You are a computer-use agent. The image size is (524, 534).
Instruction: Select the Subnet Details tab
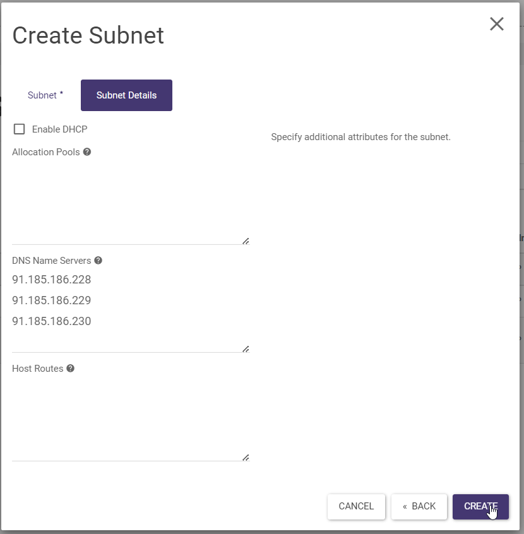click(x=126, y=95)
